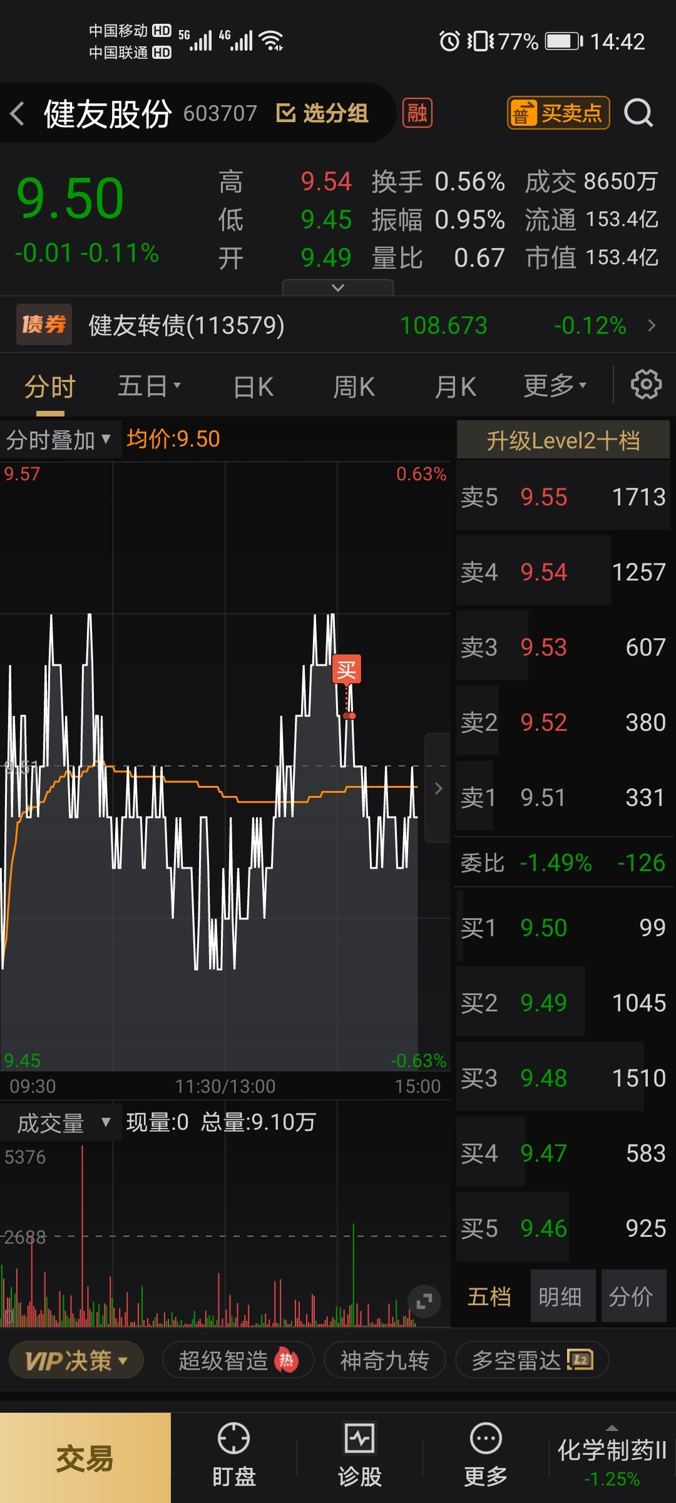Open the VIP决策 dropdown menu
This screenshot has height=1503, width=676.
coord(76,1360)
